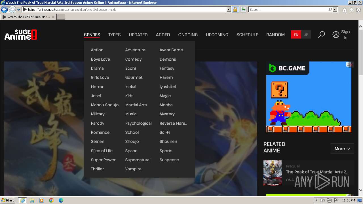Select the Fantasy genre

click(167, 68)
